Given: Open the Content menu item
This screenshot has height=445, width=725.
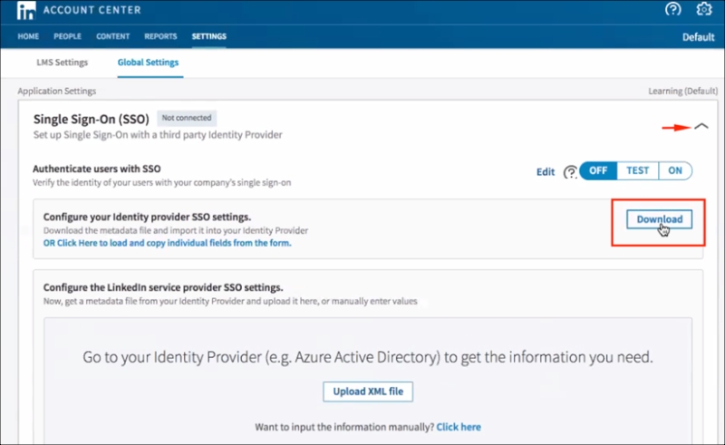Looking at the screenshot, I should (x=112, y=36).
